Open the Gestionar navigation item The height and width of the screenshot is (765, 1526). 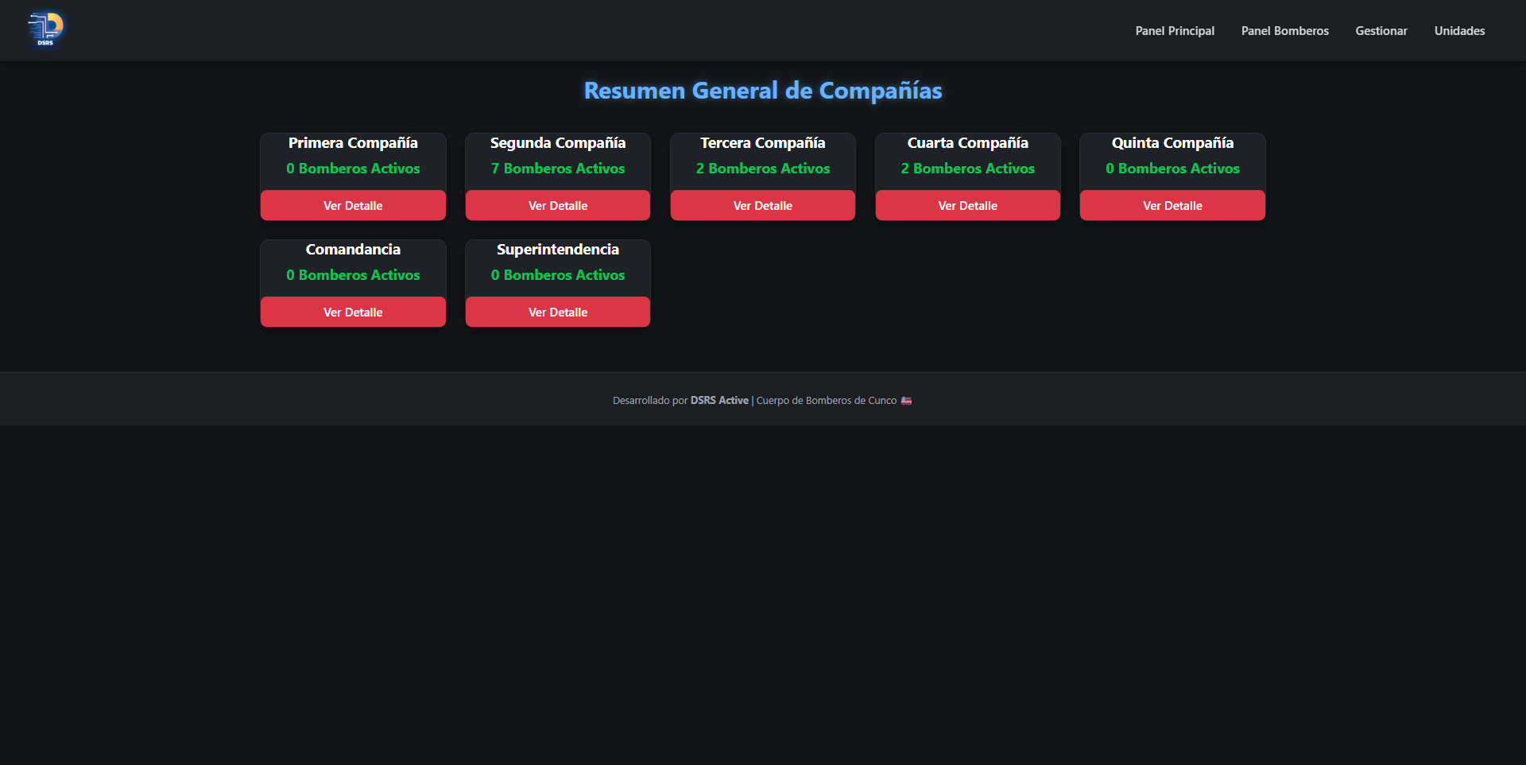1381,31
